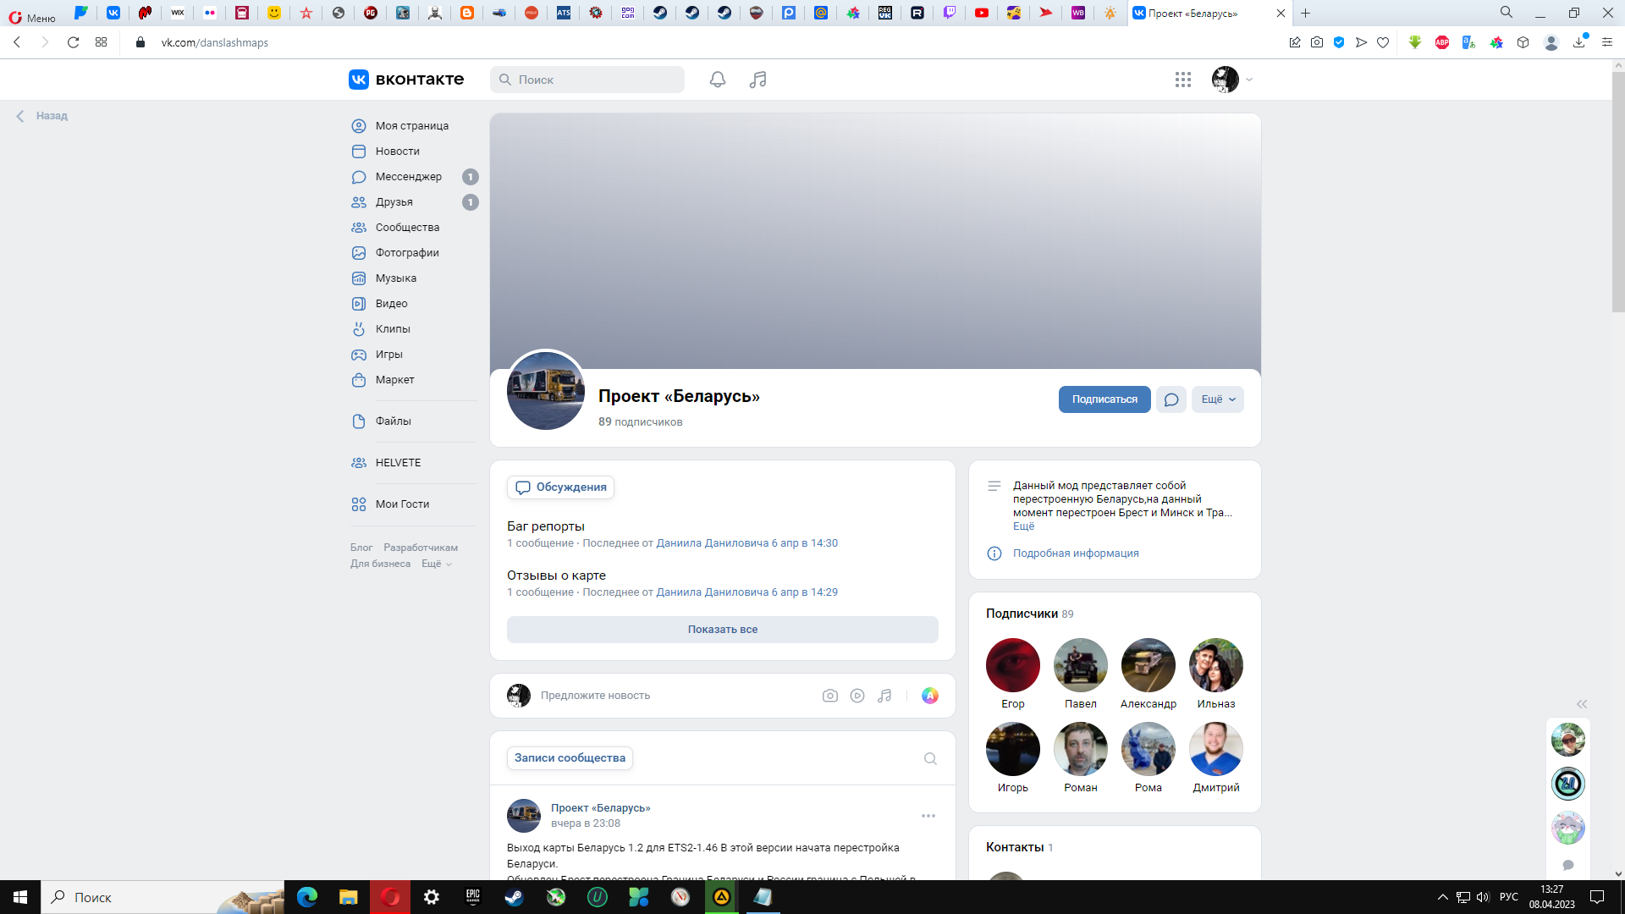Click the Поиск field in VK header
The image size is (1625, 914).
click(x=587, y=80)
